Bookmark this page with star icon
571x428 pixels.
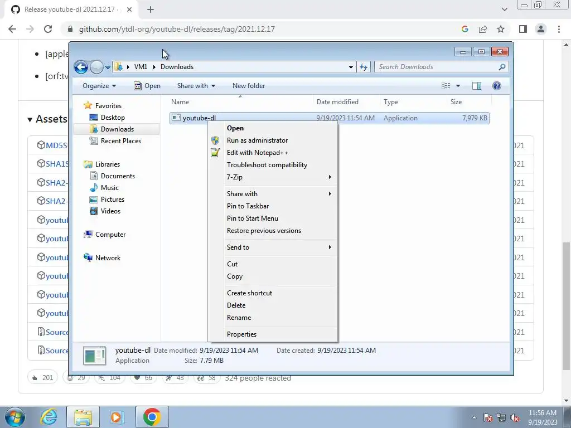point(501,29)
